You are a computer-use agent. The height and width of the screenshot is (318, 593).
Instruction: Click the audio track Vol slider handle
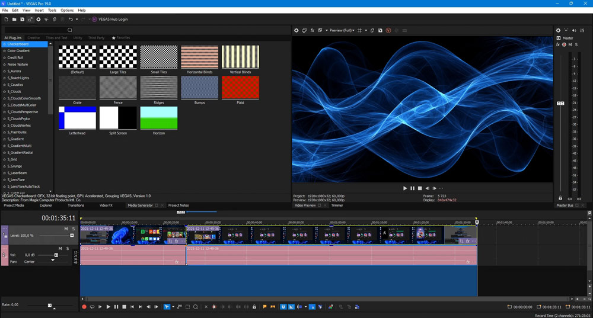point(56,255)
